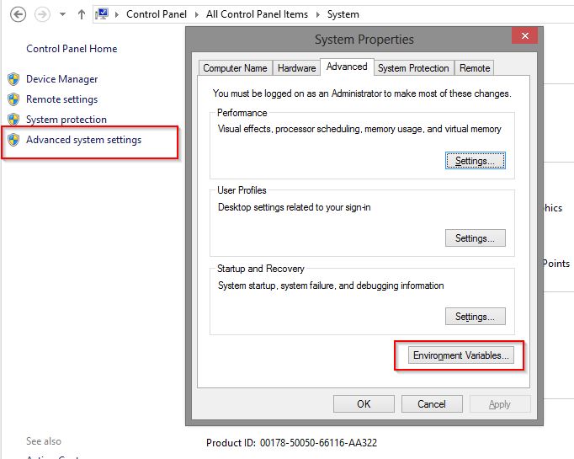
Task: Switch to the Computer Name tab
Action: click(235, 68)
